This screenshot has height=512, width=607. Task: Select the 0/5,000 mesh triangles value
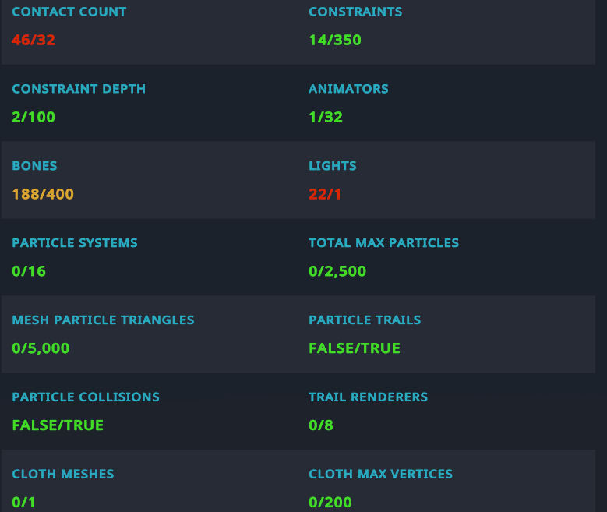pos(41,348)
